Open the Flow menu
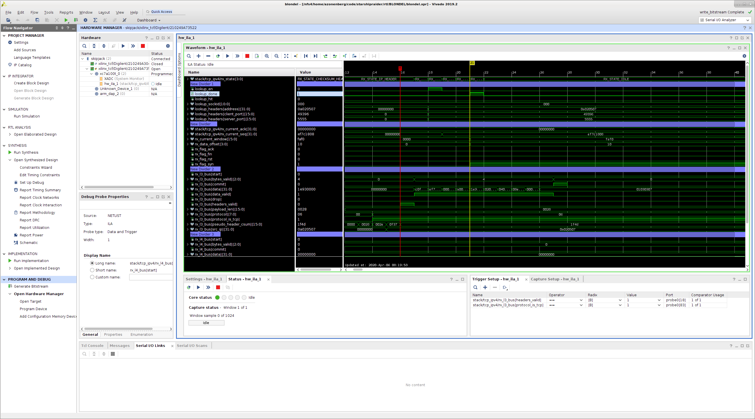755x419 pixels. click(x=34, y=12)
